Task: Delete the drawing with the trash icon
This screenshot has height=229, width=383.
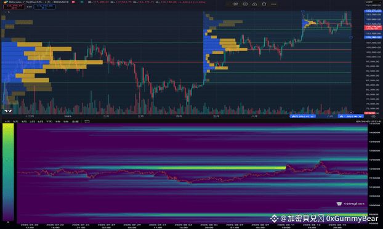Action: (264, 4)
